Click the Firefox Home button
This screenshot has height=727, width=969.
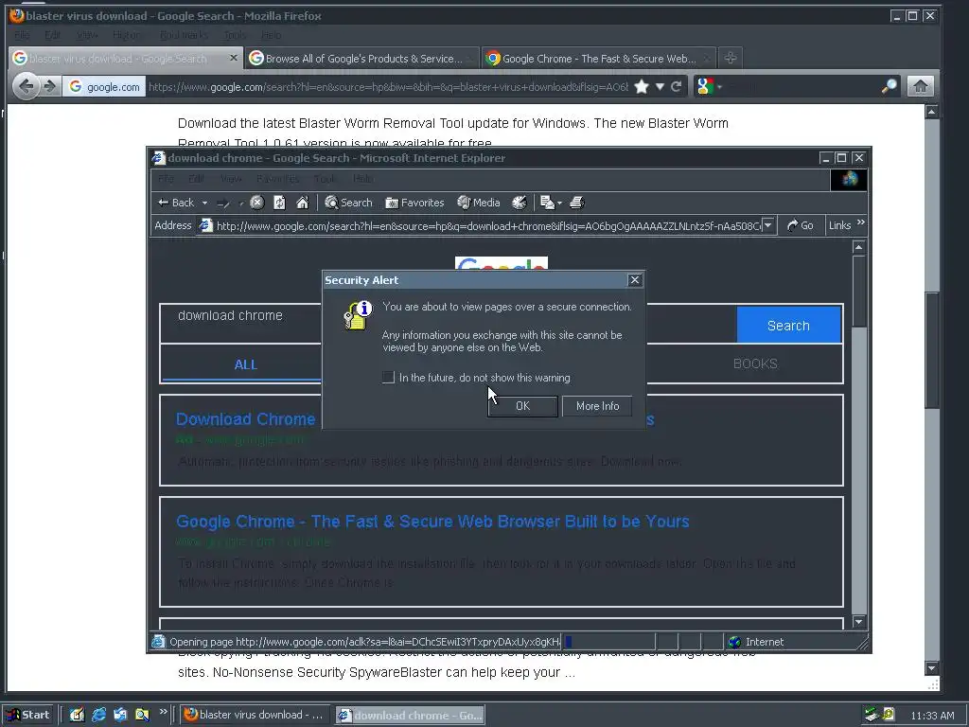[920, 86]
